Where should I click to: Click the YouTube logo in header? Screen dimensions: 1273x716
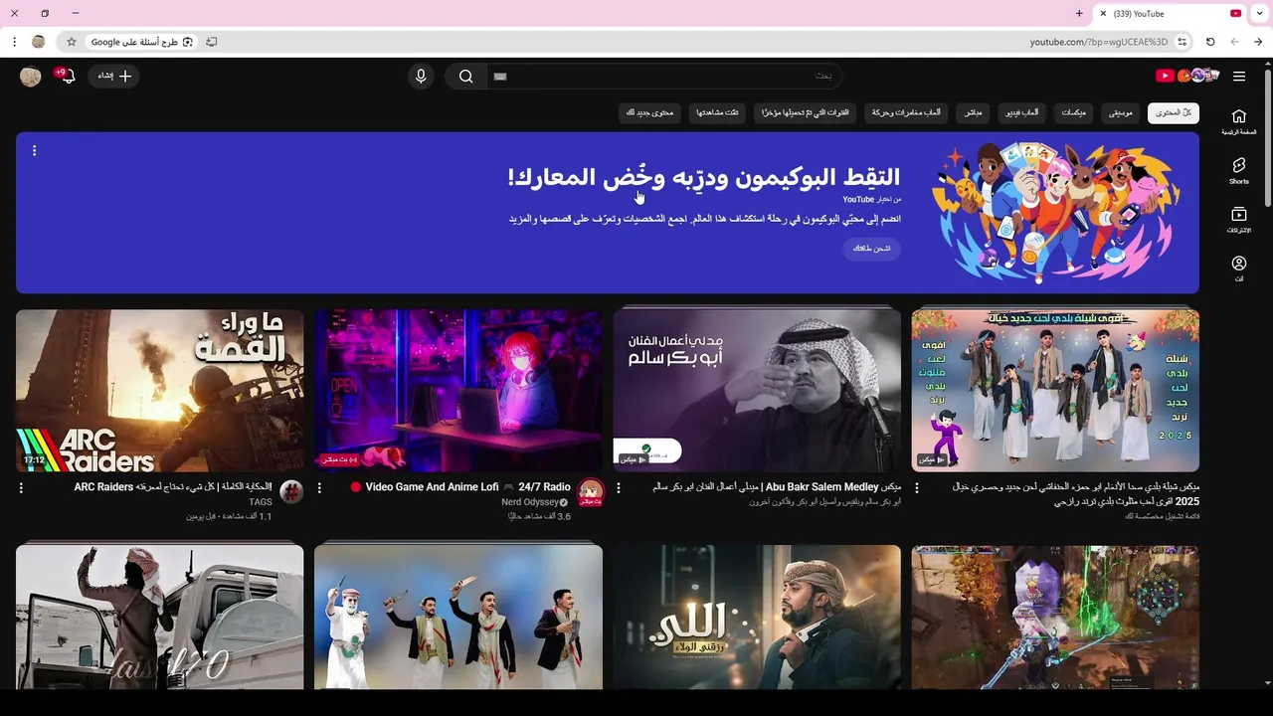coord(1187,76)
